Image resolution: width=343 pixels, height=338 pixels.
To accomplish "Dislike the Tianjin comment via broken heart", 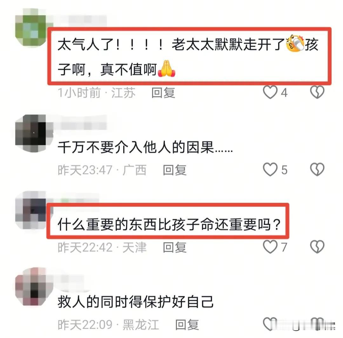I will point(317,247).
